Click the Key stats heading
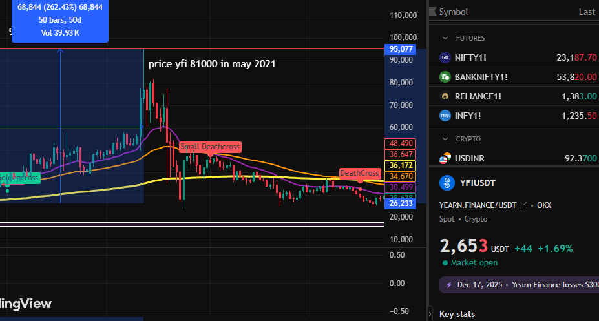Viewport: 599px width, 321px height. click(457, 314)
